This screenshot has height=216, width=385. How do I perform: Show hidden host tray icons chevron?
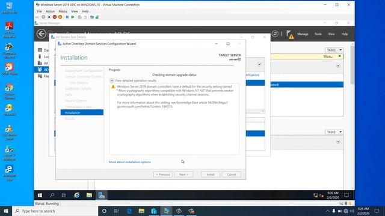coord(327,211)
